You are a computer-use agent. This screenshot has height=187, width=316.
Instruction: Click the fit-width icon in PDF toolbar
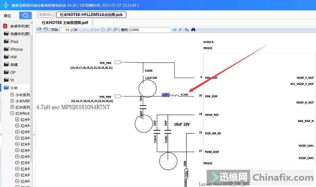pyautogui.click(x=97, y=30)
